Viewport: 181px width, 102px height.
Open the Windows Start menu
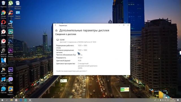[x=2, y=100]
